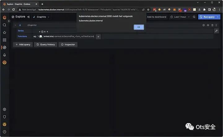Image resolution: width=223 pixels, height=137 pixels.
Task: Open a new browser tab with plus
Action: point(42,4)
